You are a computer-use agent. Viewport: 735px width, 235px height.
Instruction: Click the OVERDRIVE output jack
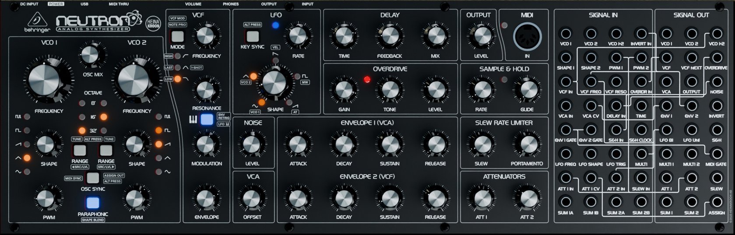pos(717,57)
